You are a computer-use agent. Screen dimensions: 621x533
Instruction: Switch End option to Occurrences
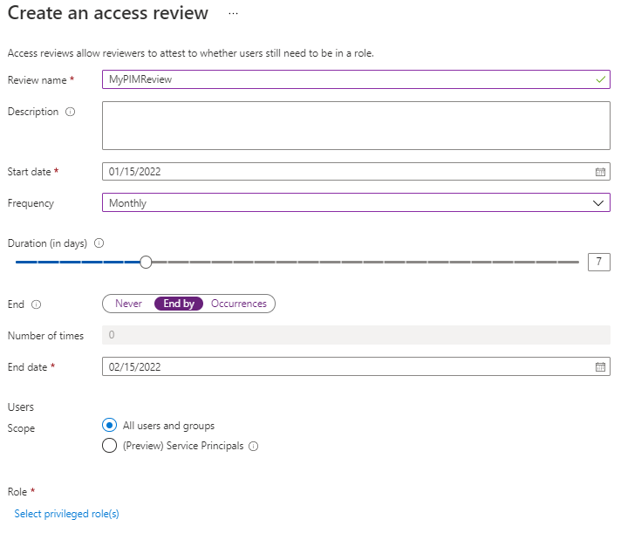point(239,304)
